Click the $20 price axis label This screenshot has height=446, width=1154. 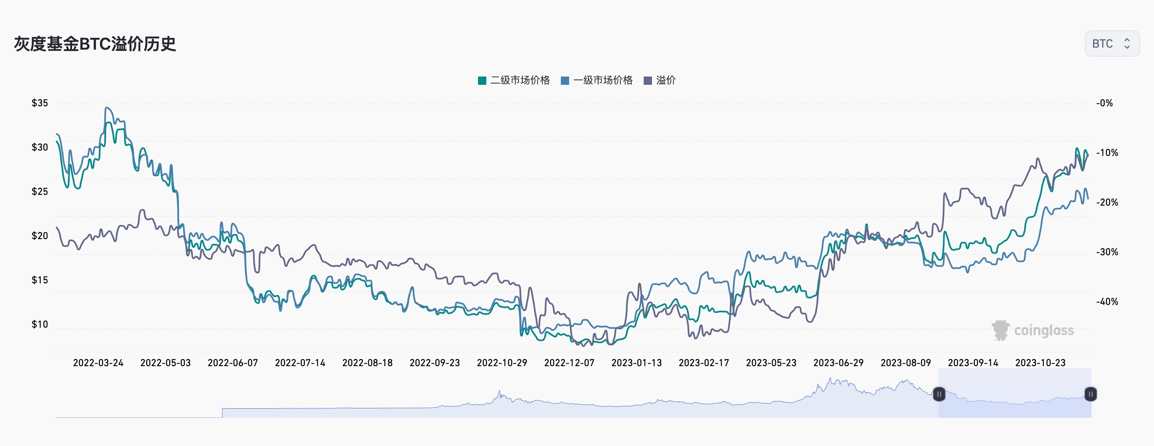point(39,236)
